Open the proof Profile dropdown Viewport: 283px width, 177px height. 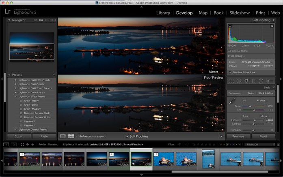pos(257,62)
